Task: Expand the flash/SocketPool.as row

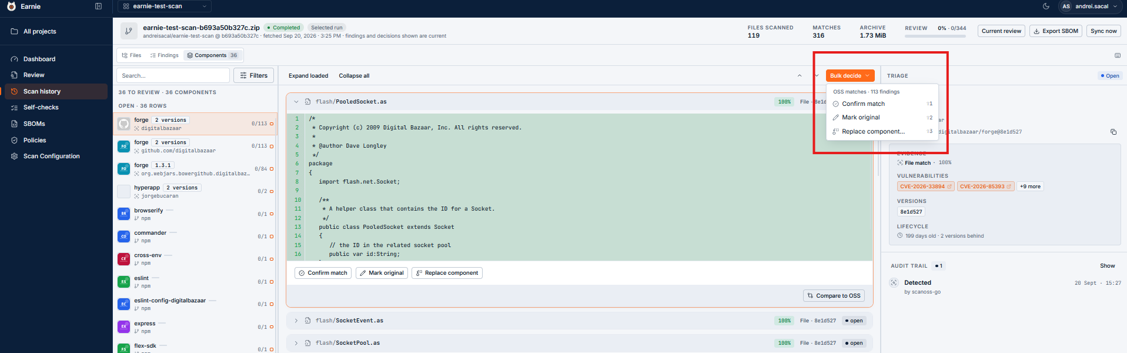Action: pos(296,343)
